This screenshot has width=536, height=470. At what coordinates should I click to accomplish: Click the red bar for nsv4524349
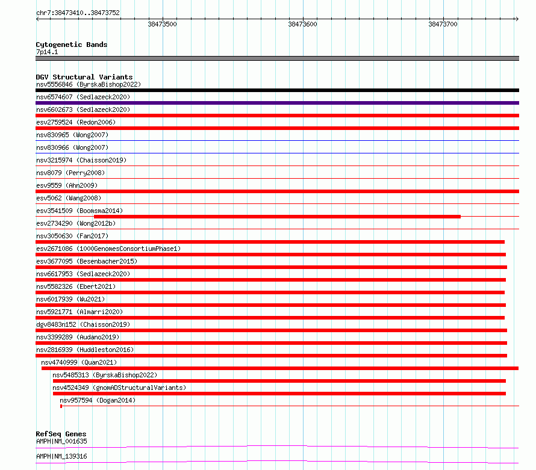pyautogui.click(x=279, y=394)
